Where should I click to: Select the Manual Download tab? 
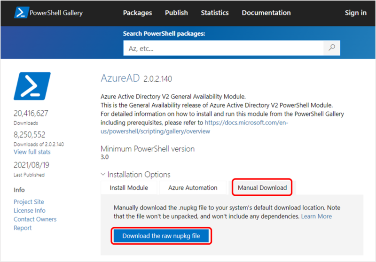pos(262,188)
